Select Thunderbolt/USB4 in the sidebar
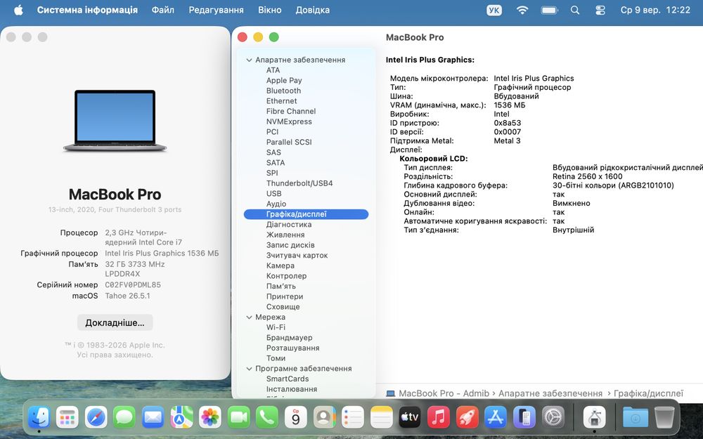703x439 pixels. click(299, 183)
